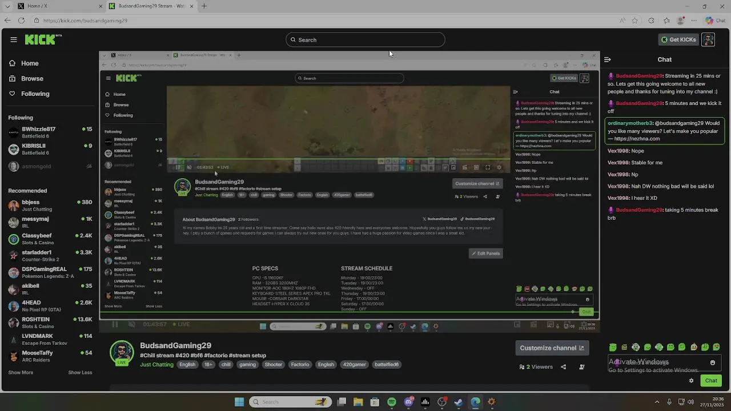Focus the Kick search box

tap(365, 40)
